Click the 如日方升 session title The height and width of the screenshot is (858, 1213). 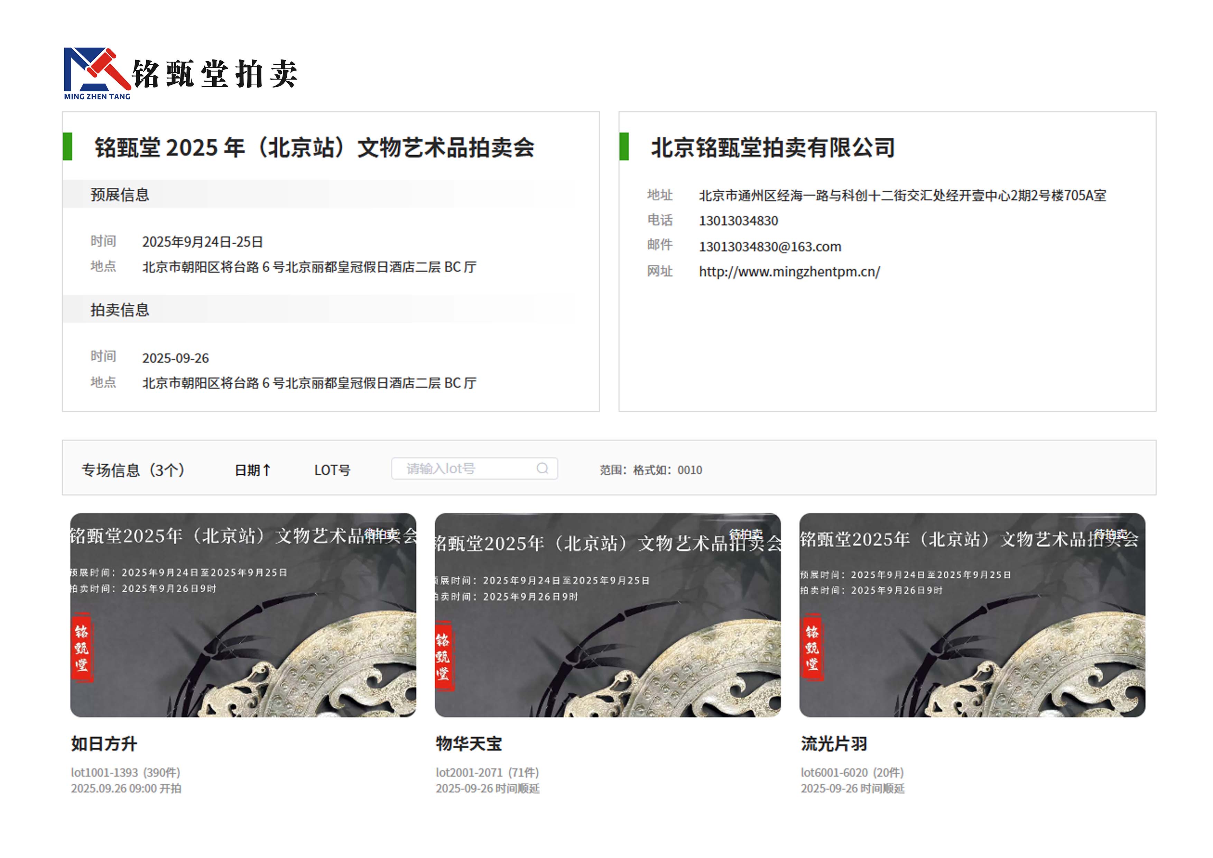(x=104, y=743)
